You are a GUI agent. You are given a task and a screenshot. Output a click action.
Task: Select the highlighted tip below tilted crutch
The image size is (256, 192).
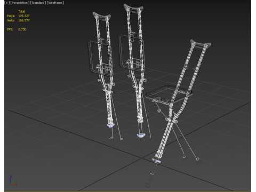point(156,161)
